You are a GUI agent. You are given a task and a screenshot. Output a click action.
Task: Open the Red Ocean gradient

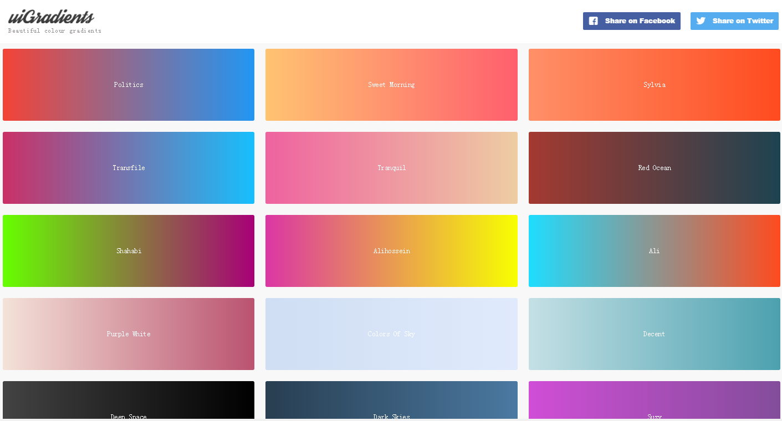click(655, 167)
